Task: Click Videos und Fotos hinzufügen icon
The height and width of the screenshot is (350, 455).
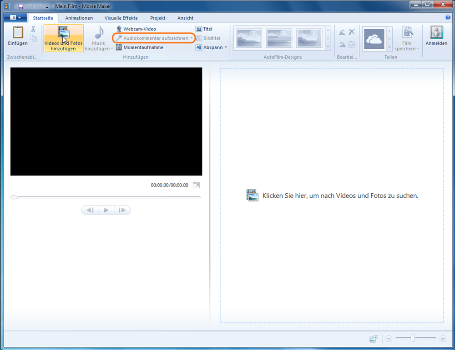Action: pyautogui.click(x=63, y=33)
